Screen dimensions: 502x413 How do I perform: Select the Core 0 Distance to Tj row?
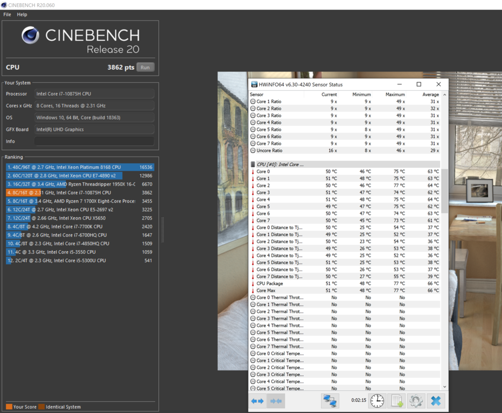(x=345, y=227)
